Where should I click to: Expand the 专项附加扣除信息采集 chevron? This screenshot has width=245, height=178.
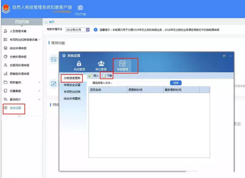(40, 40)
